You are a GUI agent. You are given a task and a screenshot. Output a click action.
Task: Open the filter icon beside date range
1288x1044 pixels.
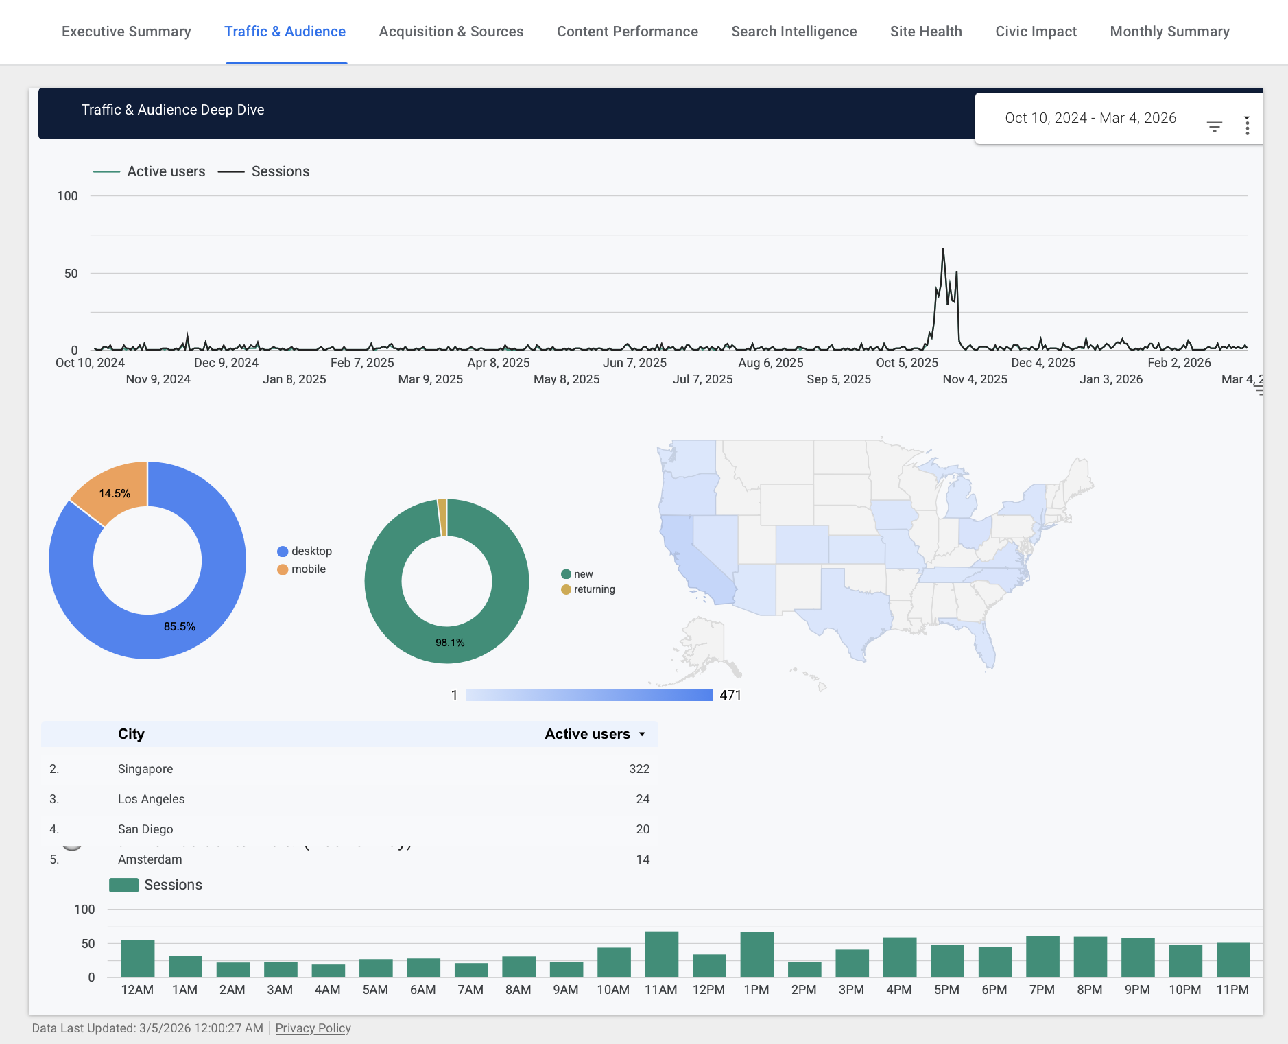[x=1214, y=126]
